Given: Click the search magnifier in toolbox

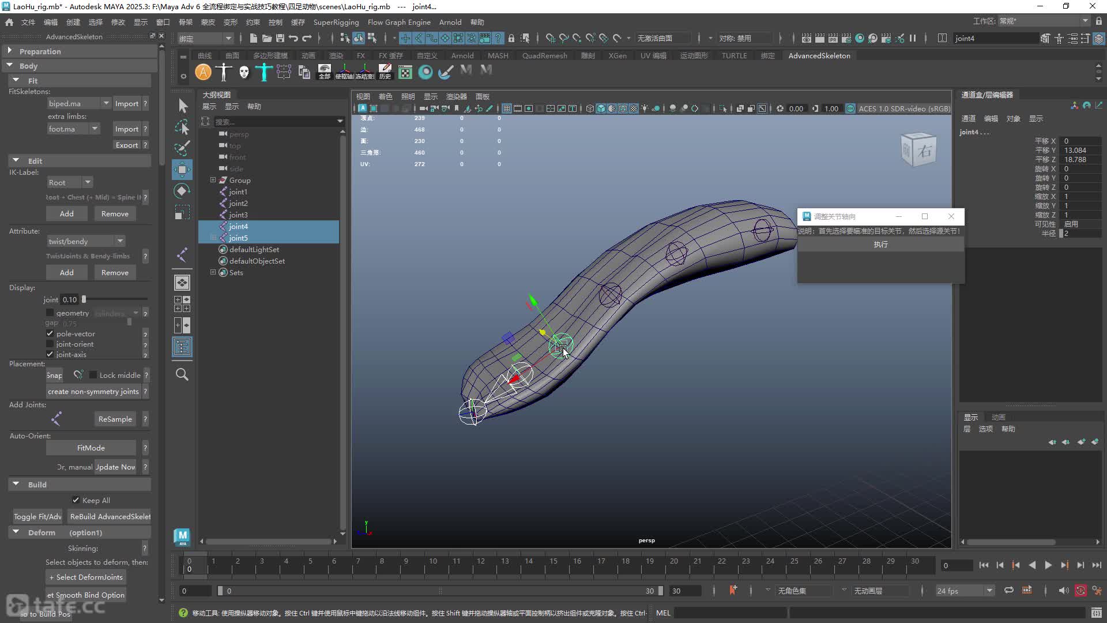Looking at the screenshot, I should click(182, 374).
